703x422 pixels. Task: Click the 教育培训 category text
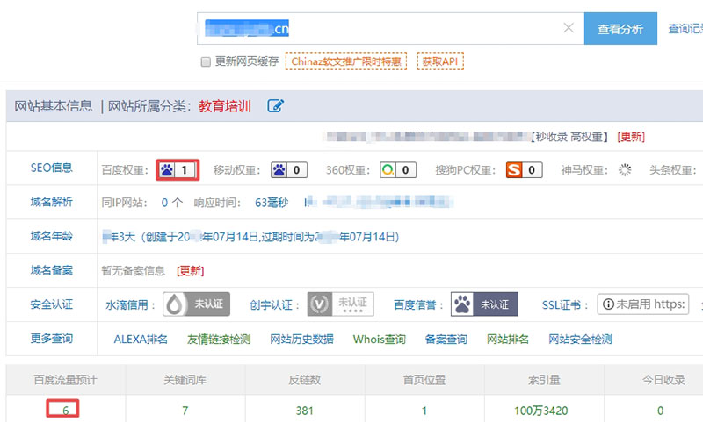pyautogui.click(x=225, y=106)
